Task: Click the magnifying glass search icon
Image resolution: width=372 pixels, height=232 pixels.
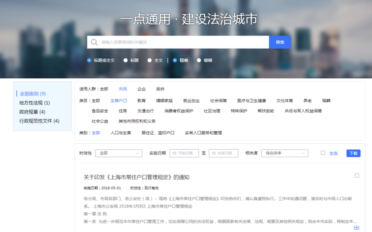Action: point(94,42)
